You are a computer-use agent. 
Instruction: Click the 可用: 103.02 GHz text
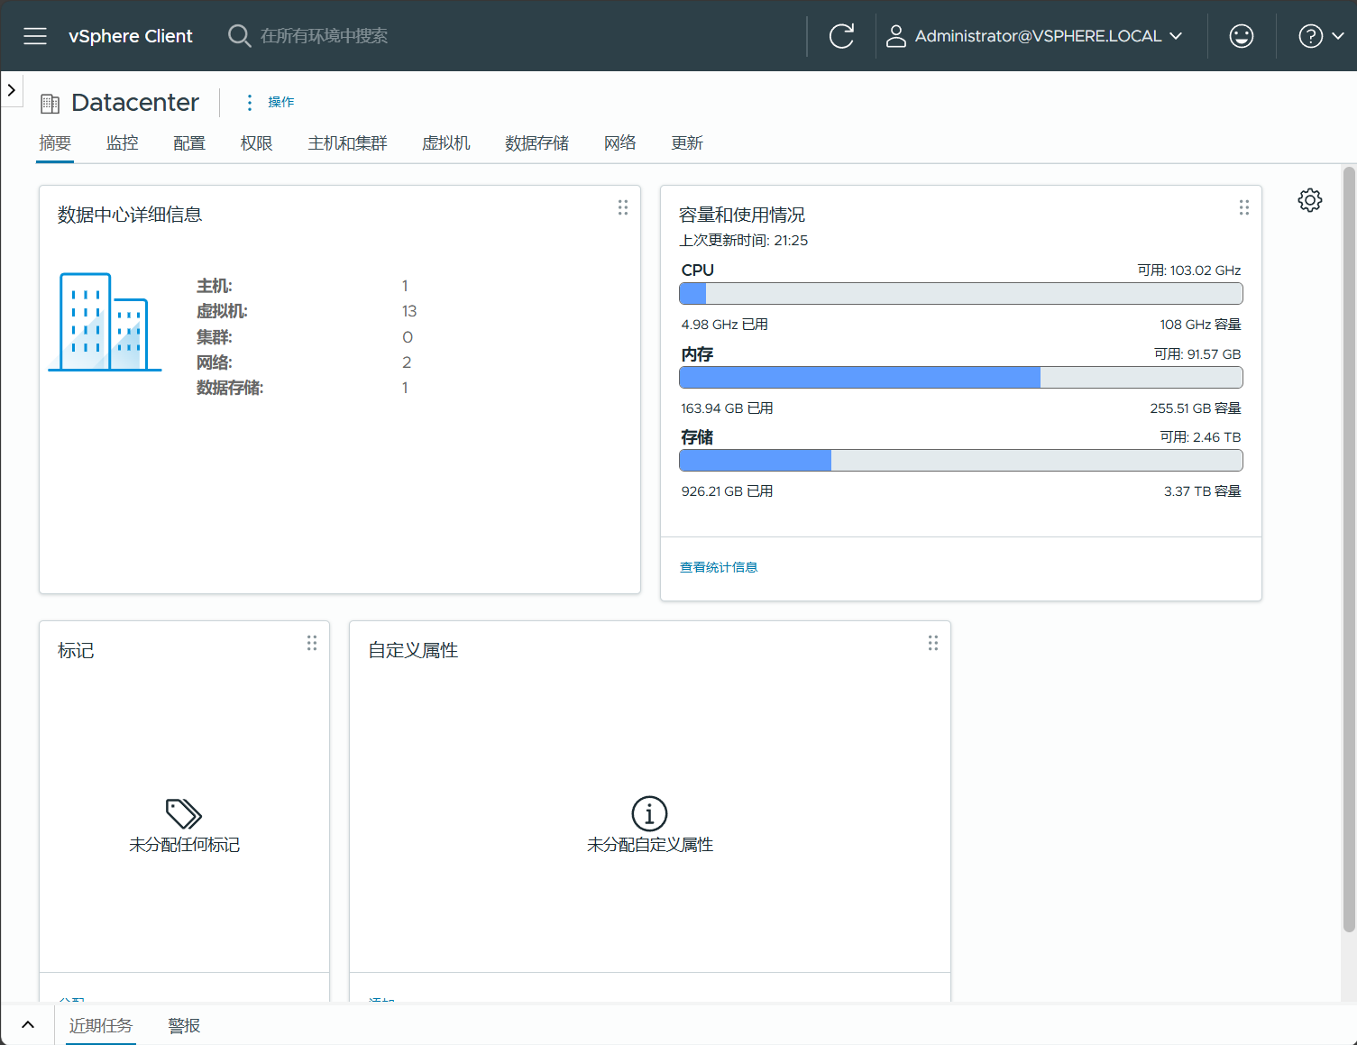(1189, 270)
